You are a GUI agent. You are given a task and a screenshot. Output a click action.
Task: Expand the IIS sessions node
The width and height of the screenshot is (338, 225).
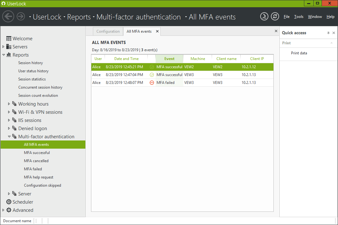click(x=9, y=120)
